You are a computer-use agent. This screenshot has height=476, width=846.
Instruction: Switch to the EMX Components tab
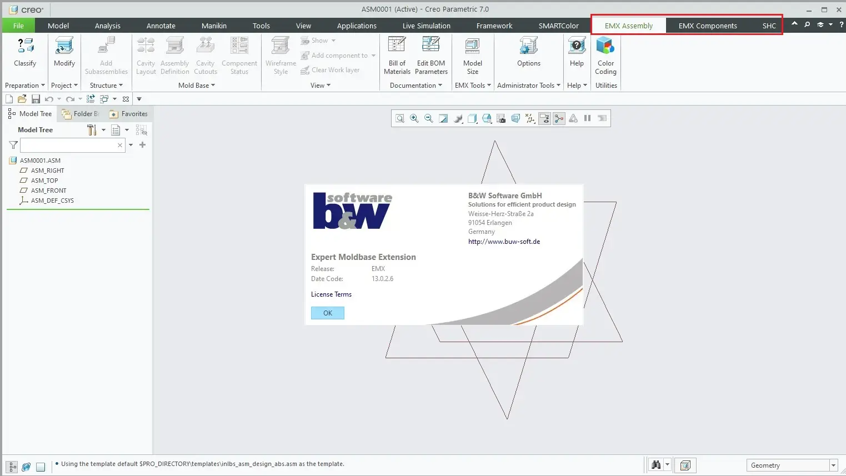click(708, 26)
